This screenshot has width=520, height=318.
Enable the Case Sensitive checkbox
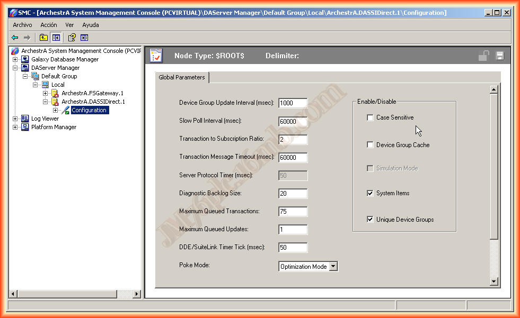370,117
